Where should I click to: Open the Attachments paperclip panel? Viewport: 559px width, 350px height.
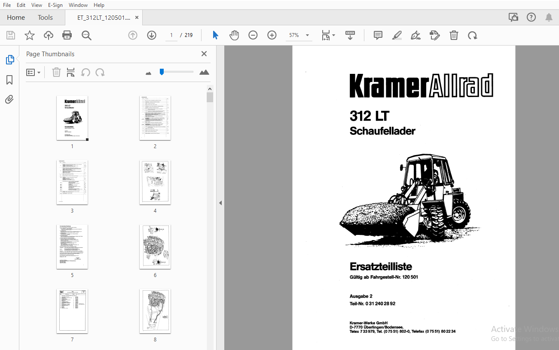pos(9,100)
